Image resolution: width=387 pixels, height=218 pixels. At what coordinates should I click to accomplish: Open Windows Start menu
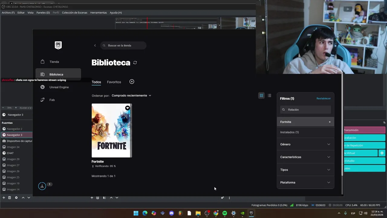136,213
